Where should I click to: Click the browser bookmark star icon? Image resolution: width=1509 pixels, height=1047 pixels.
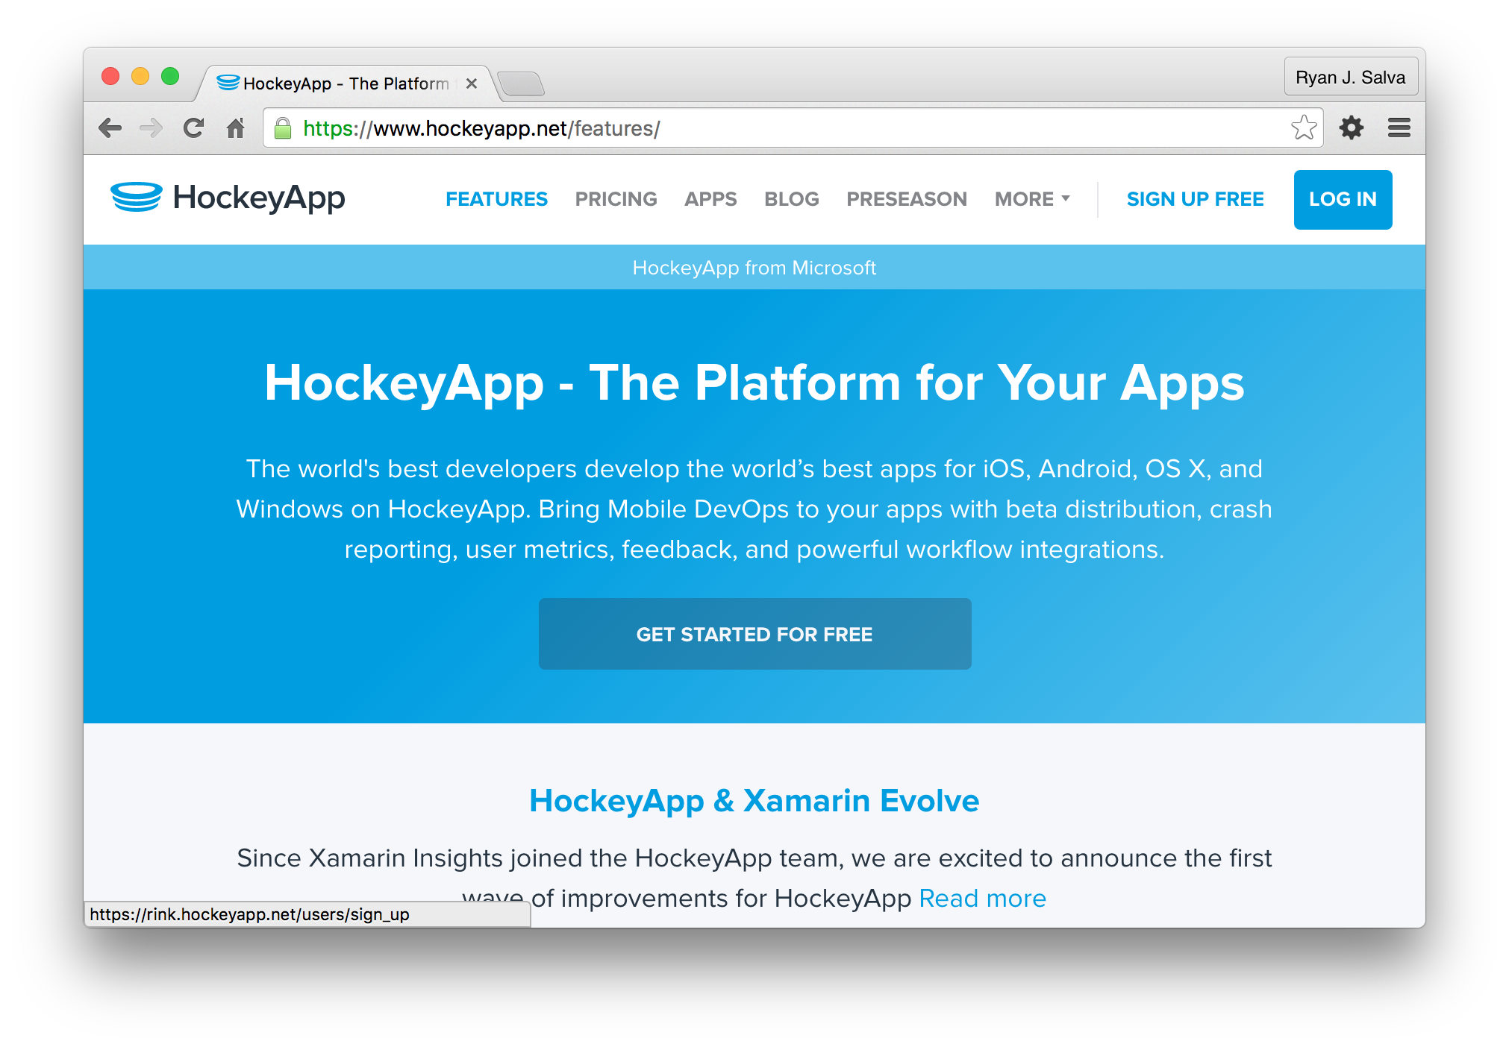tap(1308, 128)
